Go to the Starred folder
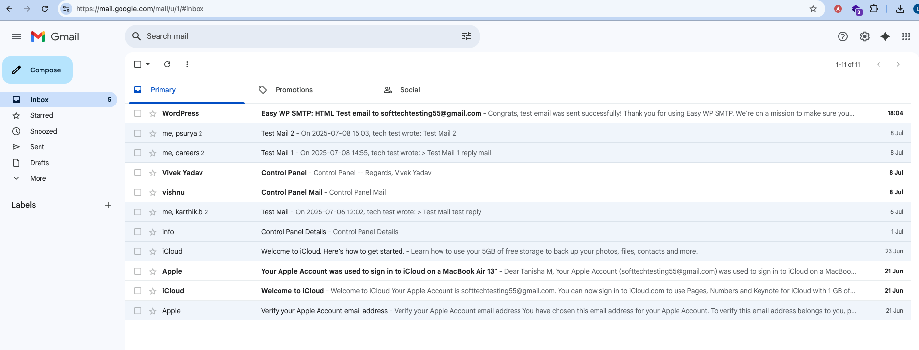The height and width of the screenshot is (350, 919). click(x=41, y=115)
